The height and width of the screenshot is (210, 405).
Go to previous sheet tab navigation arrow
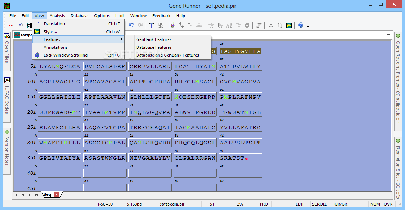coord(23,195)
